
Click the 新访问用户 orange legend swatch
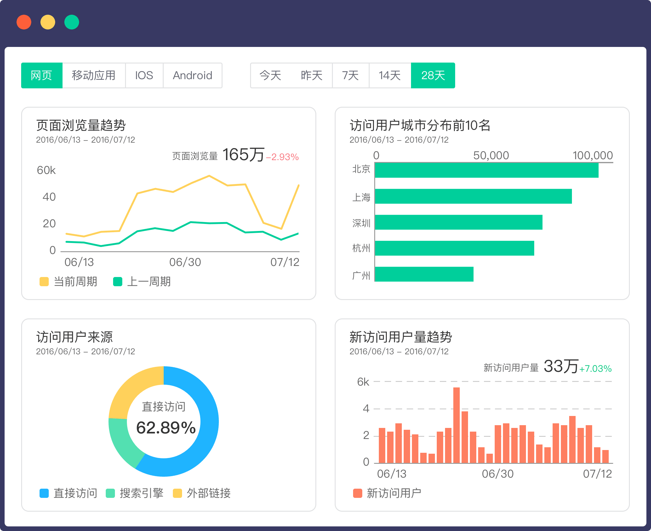(x=357, y=493)
